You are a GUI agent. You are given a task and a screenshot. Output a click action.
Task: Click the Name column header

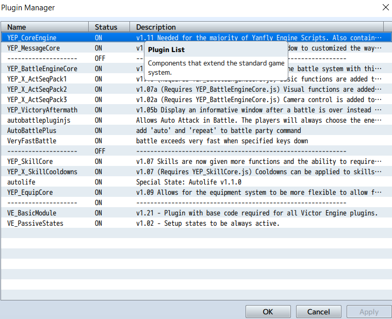44,27
